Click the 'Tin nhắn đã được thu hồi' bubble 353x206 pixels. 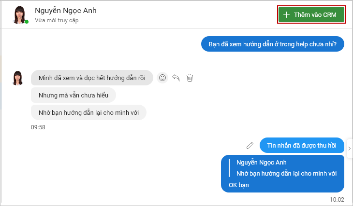(302, 145)
